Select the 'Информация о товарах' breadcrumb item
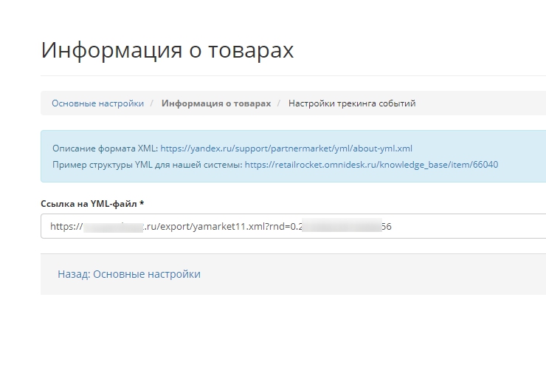The height and width of the screenshot is (379, 546). (x=216, y=103)
